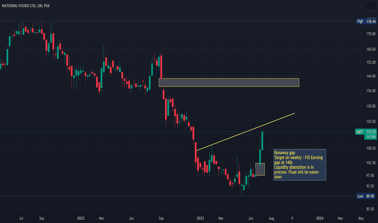
Task: Select the Runaway gap annotation line
Action: tap(284, 152)
